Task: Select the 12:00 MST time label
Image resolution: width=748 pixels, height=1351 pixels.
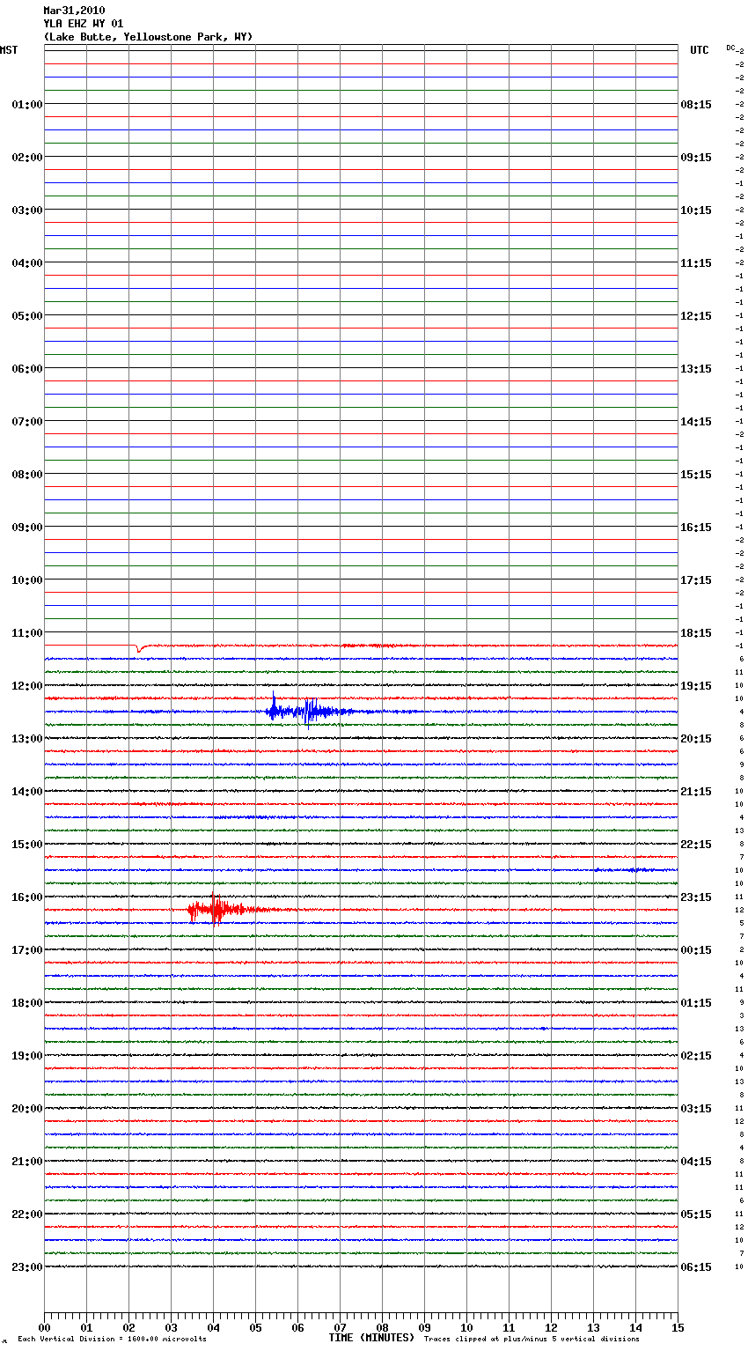Action: tap(27, 685)
